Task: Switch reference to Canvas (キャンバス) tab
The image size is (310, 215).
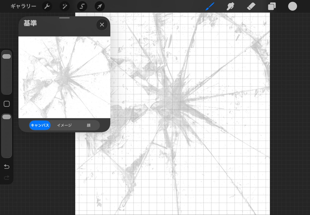Action: click(40, 125)
